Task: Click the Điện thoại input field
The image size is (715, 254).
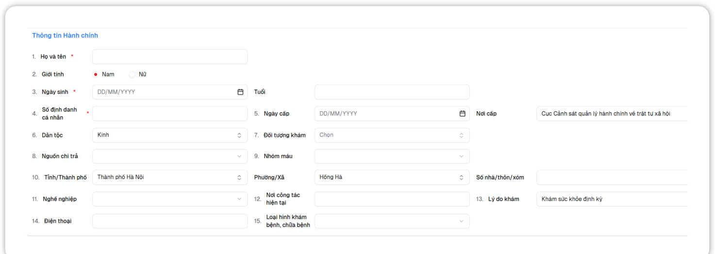Action: point(170,221)
